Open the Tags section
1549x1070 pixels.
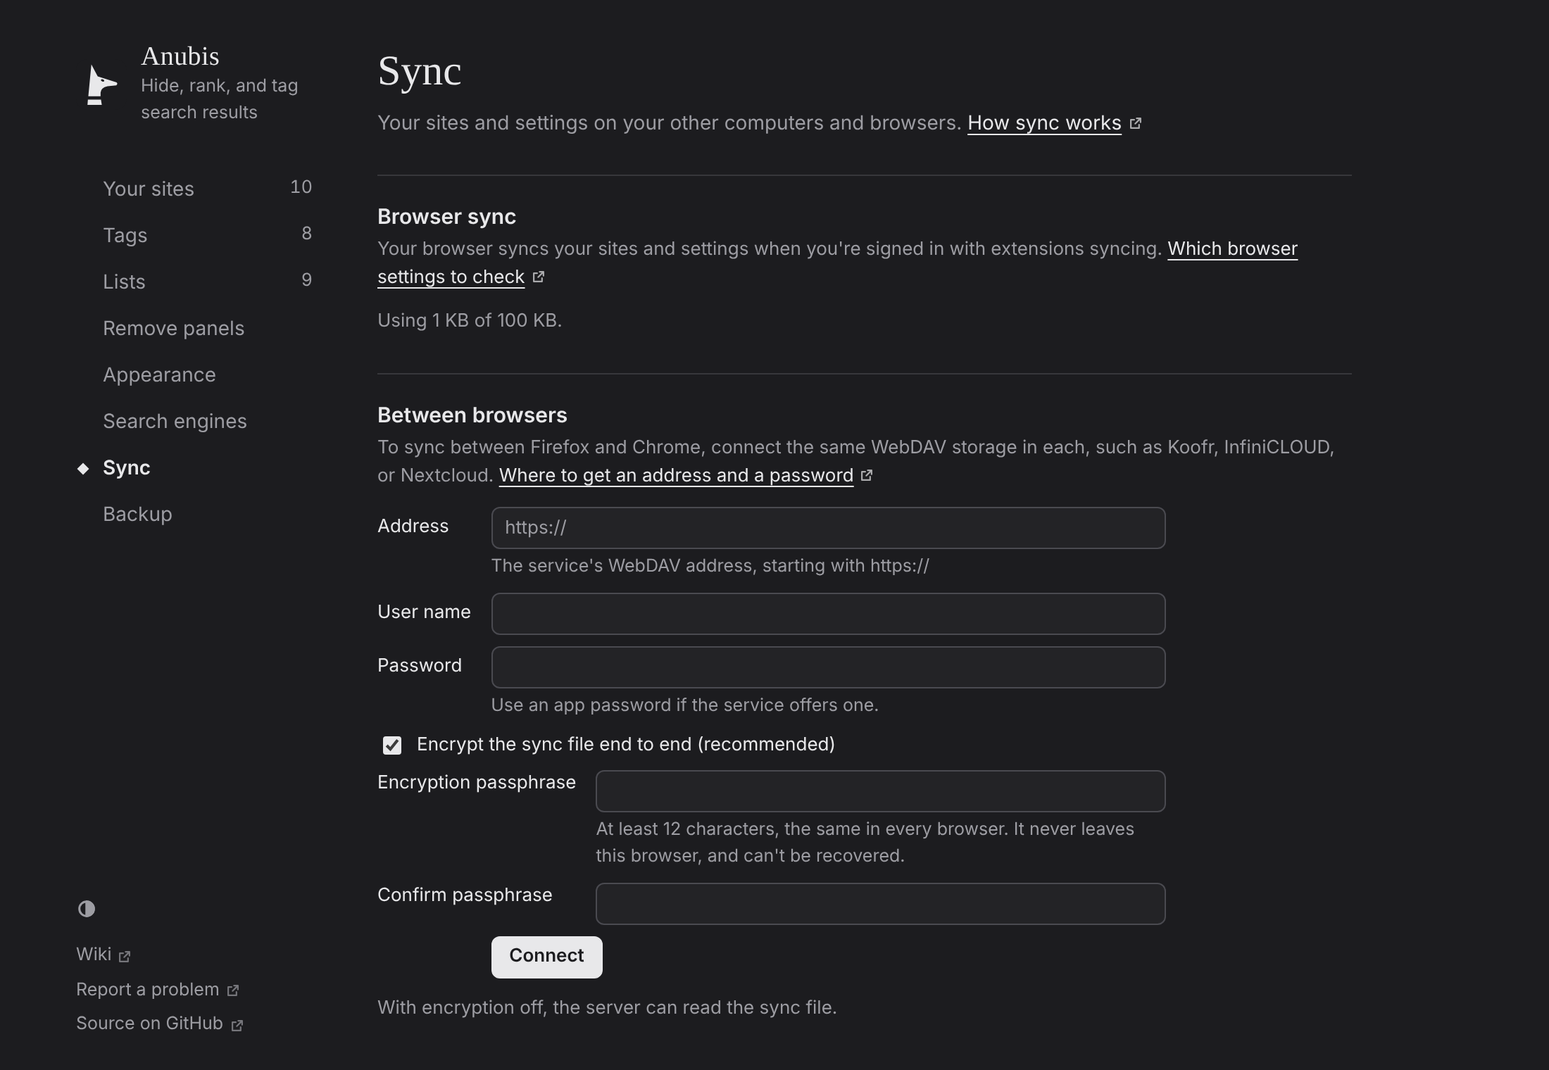[x=207, y=235]
